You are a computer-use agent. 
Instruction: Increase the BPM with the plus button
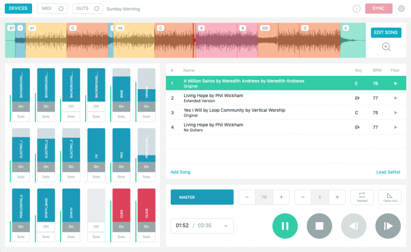[281, 198]
